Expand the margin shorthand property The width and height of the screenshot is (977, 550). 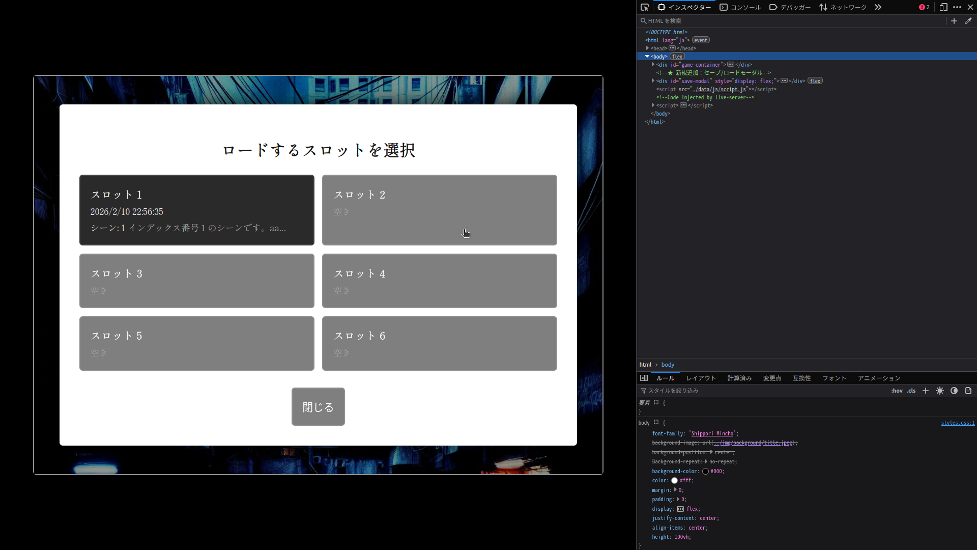pyautogui.click(x=675, y=490)
